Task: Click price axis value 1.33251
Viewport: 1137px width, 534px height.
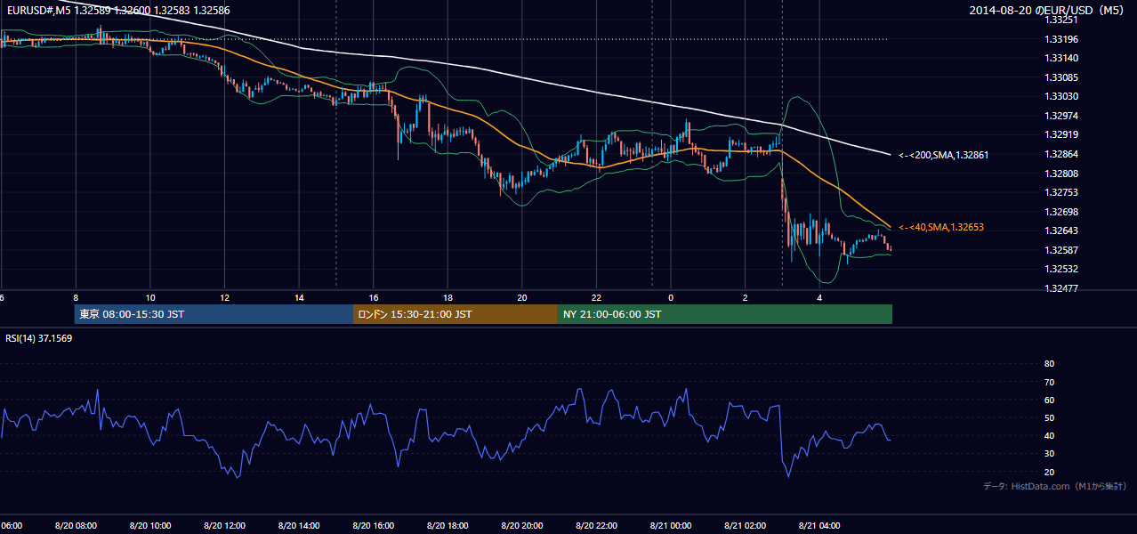Action: pos(1060,20)
